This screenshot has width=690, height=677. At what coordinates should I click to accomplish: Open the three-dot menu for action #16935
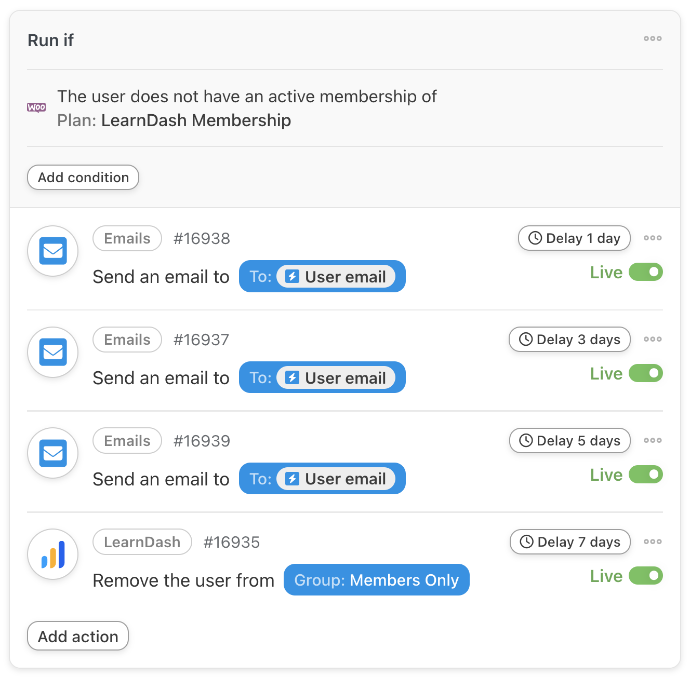tap(652, 541)
